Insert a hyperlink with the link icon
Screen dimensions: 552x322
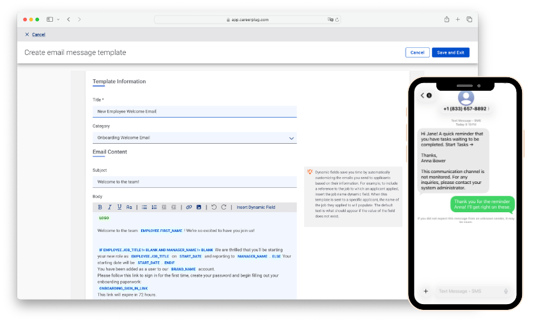189,207
